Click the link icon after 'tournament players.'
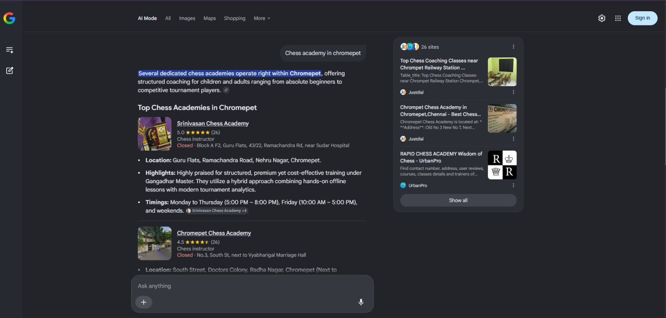This screenshot has width=666, height=318. (x=226, y=90)
